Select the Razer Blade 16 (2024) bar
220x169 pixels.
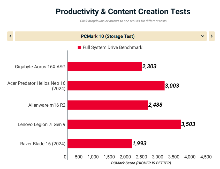[x=100, y=143]
